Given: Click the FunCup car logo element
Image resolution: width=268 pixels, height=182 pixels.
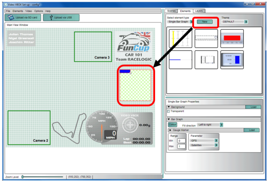Looking at the screenshot, I should click(x=134, y=42).
